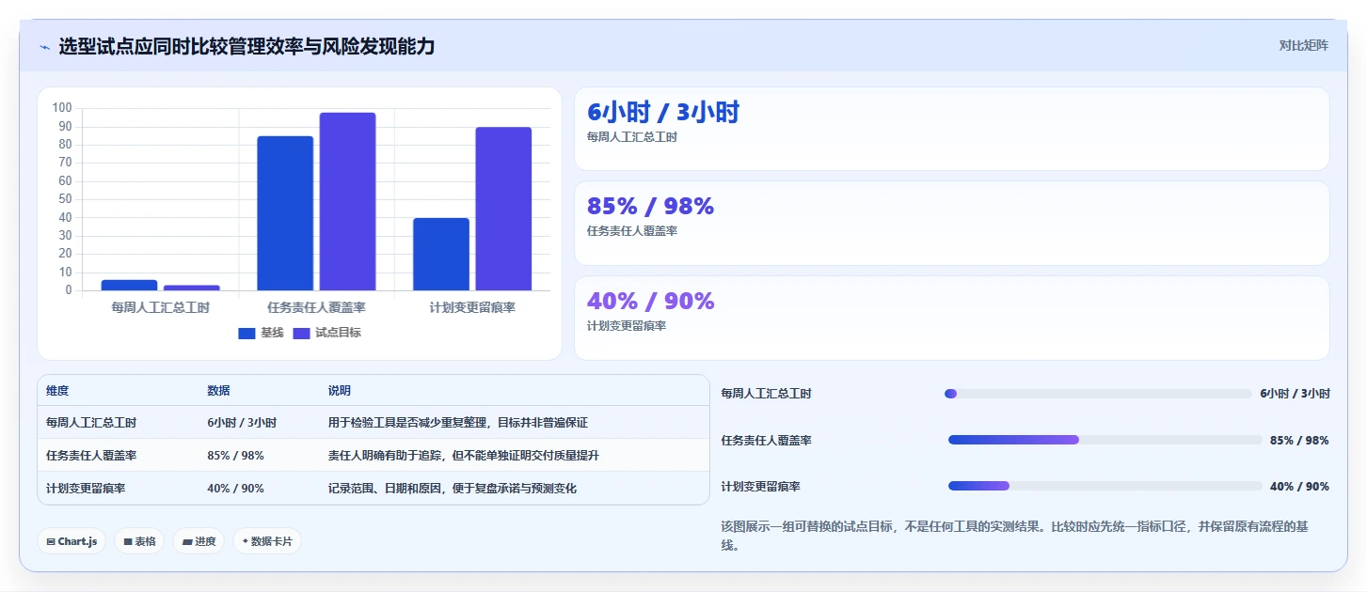
Task: Click progress value 40% / 90%
Action: tap(1299, 486)
